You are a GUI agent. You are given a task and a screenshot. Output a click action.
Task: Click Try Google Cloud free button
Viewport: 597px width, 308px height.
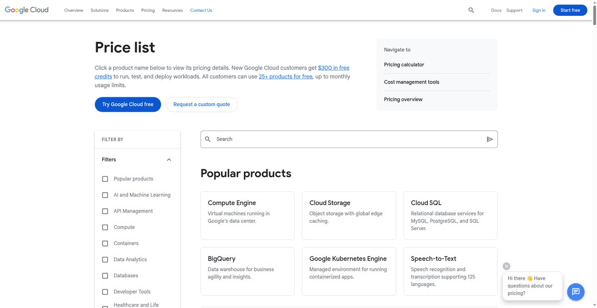[128, 104]
